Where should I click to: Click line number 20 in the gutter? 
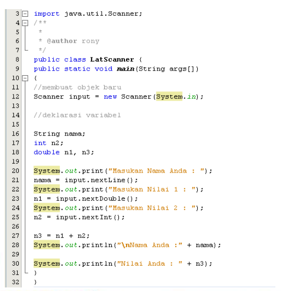(x=15, y=171)
